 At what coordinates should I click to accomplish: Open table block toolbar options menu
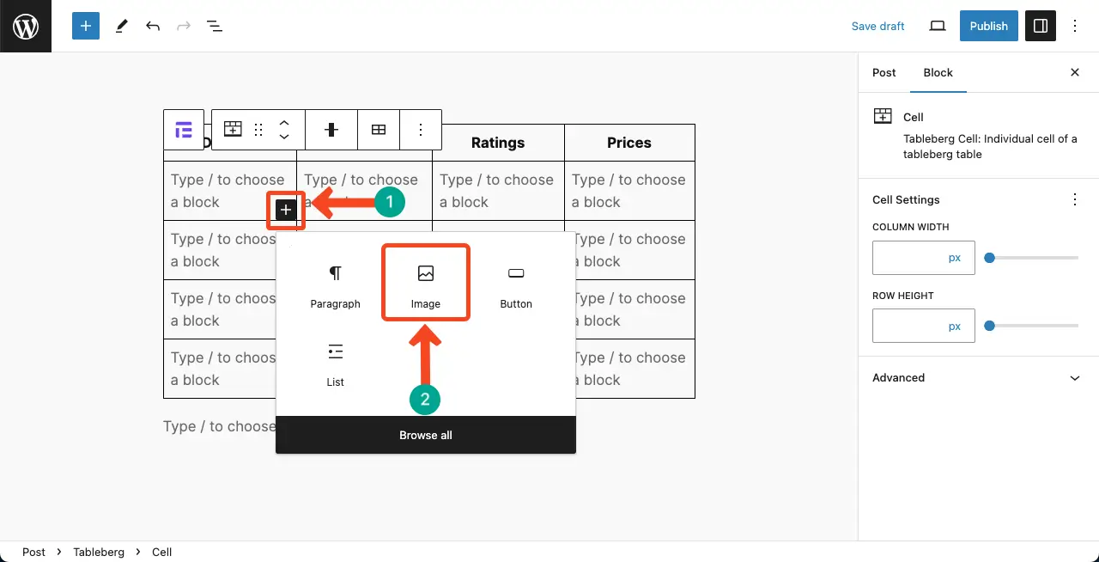pyautogui.click(x=421, y=130)
